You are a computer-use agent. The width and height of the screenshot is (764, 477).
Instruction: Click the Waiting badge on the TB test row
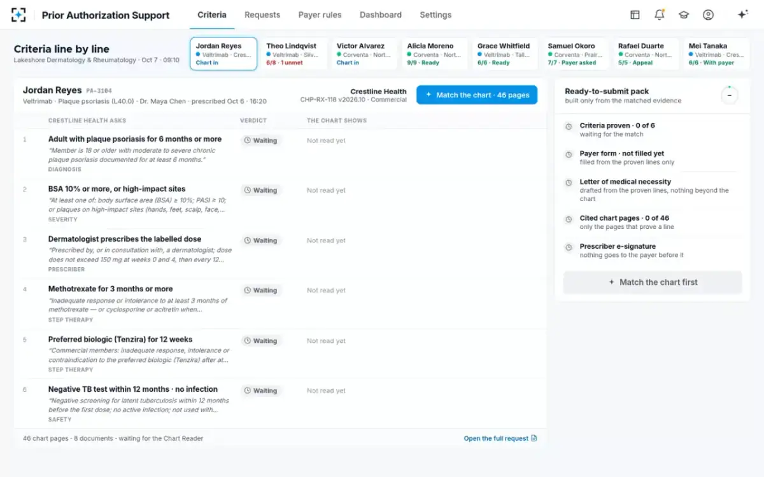click(261, 391)
